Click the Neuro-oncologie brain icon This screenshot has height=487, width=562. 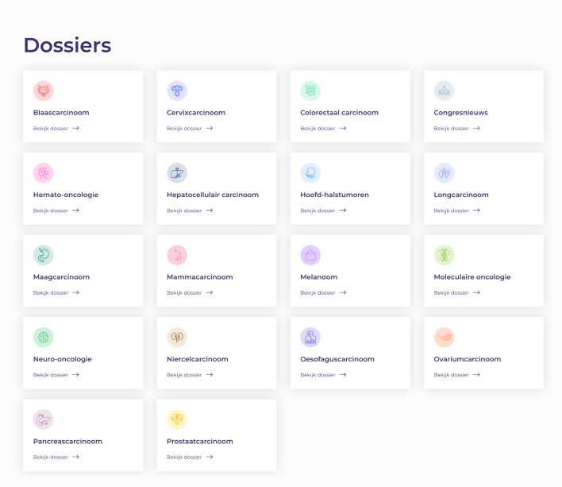pos(44,337)
